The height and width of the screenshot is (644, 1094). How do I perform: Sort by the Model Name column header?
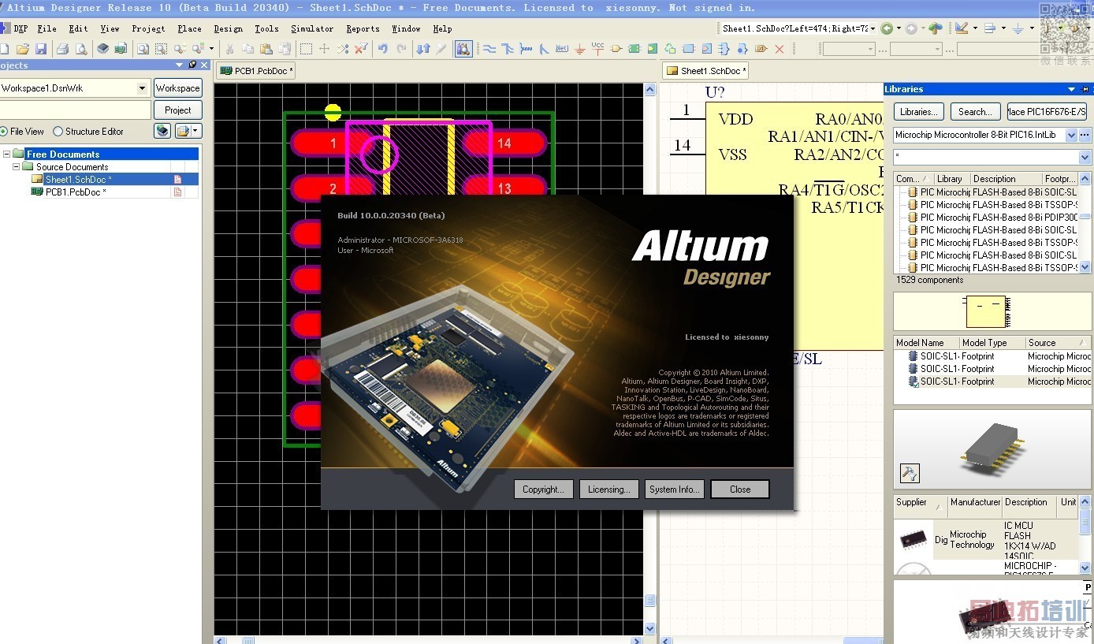coord(926,343)
